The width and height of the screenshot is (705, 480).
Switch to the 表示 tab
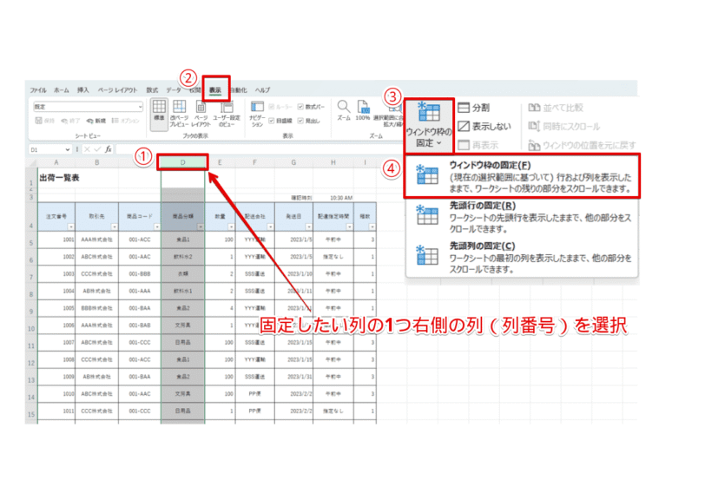pos(215,90)
